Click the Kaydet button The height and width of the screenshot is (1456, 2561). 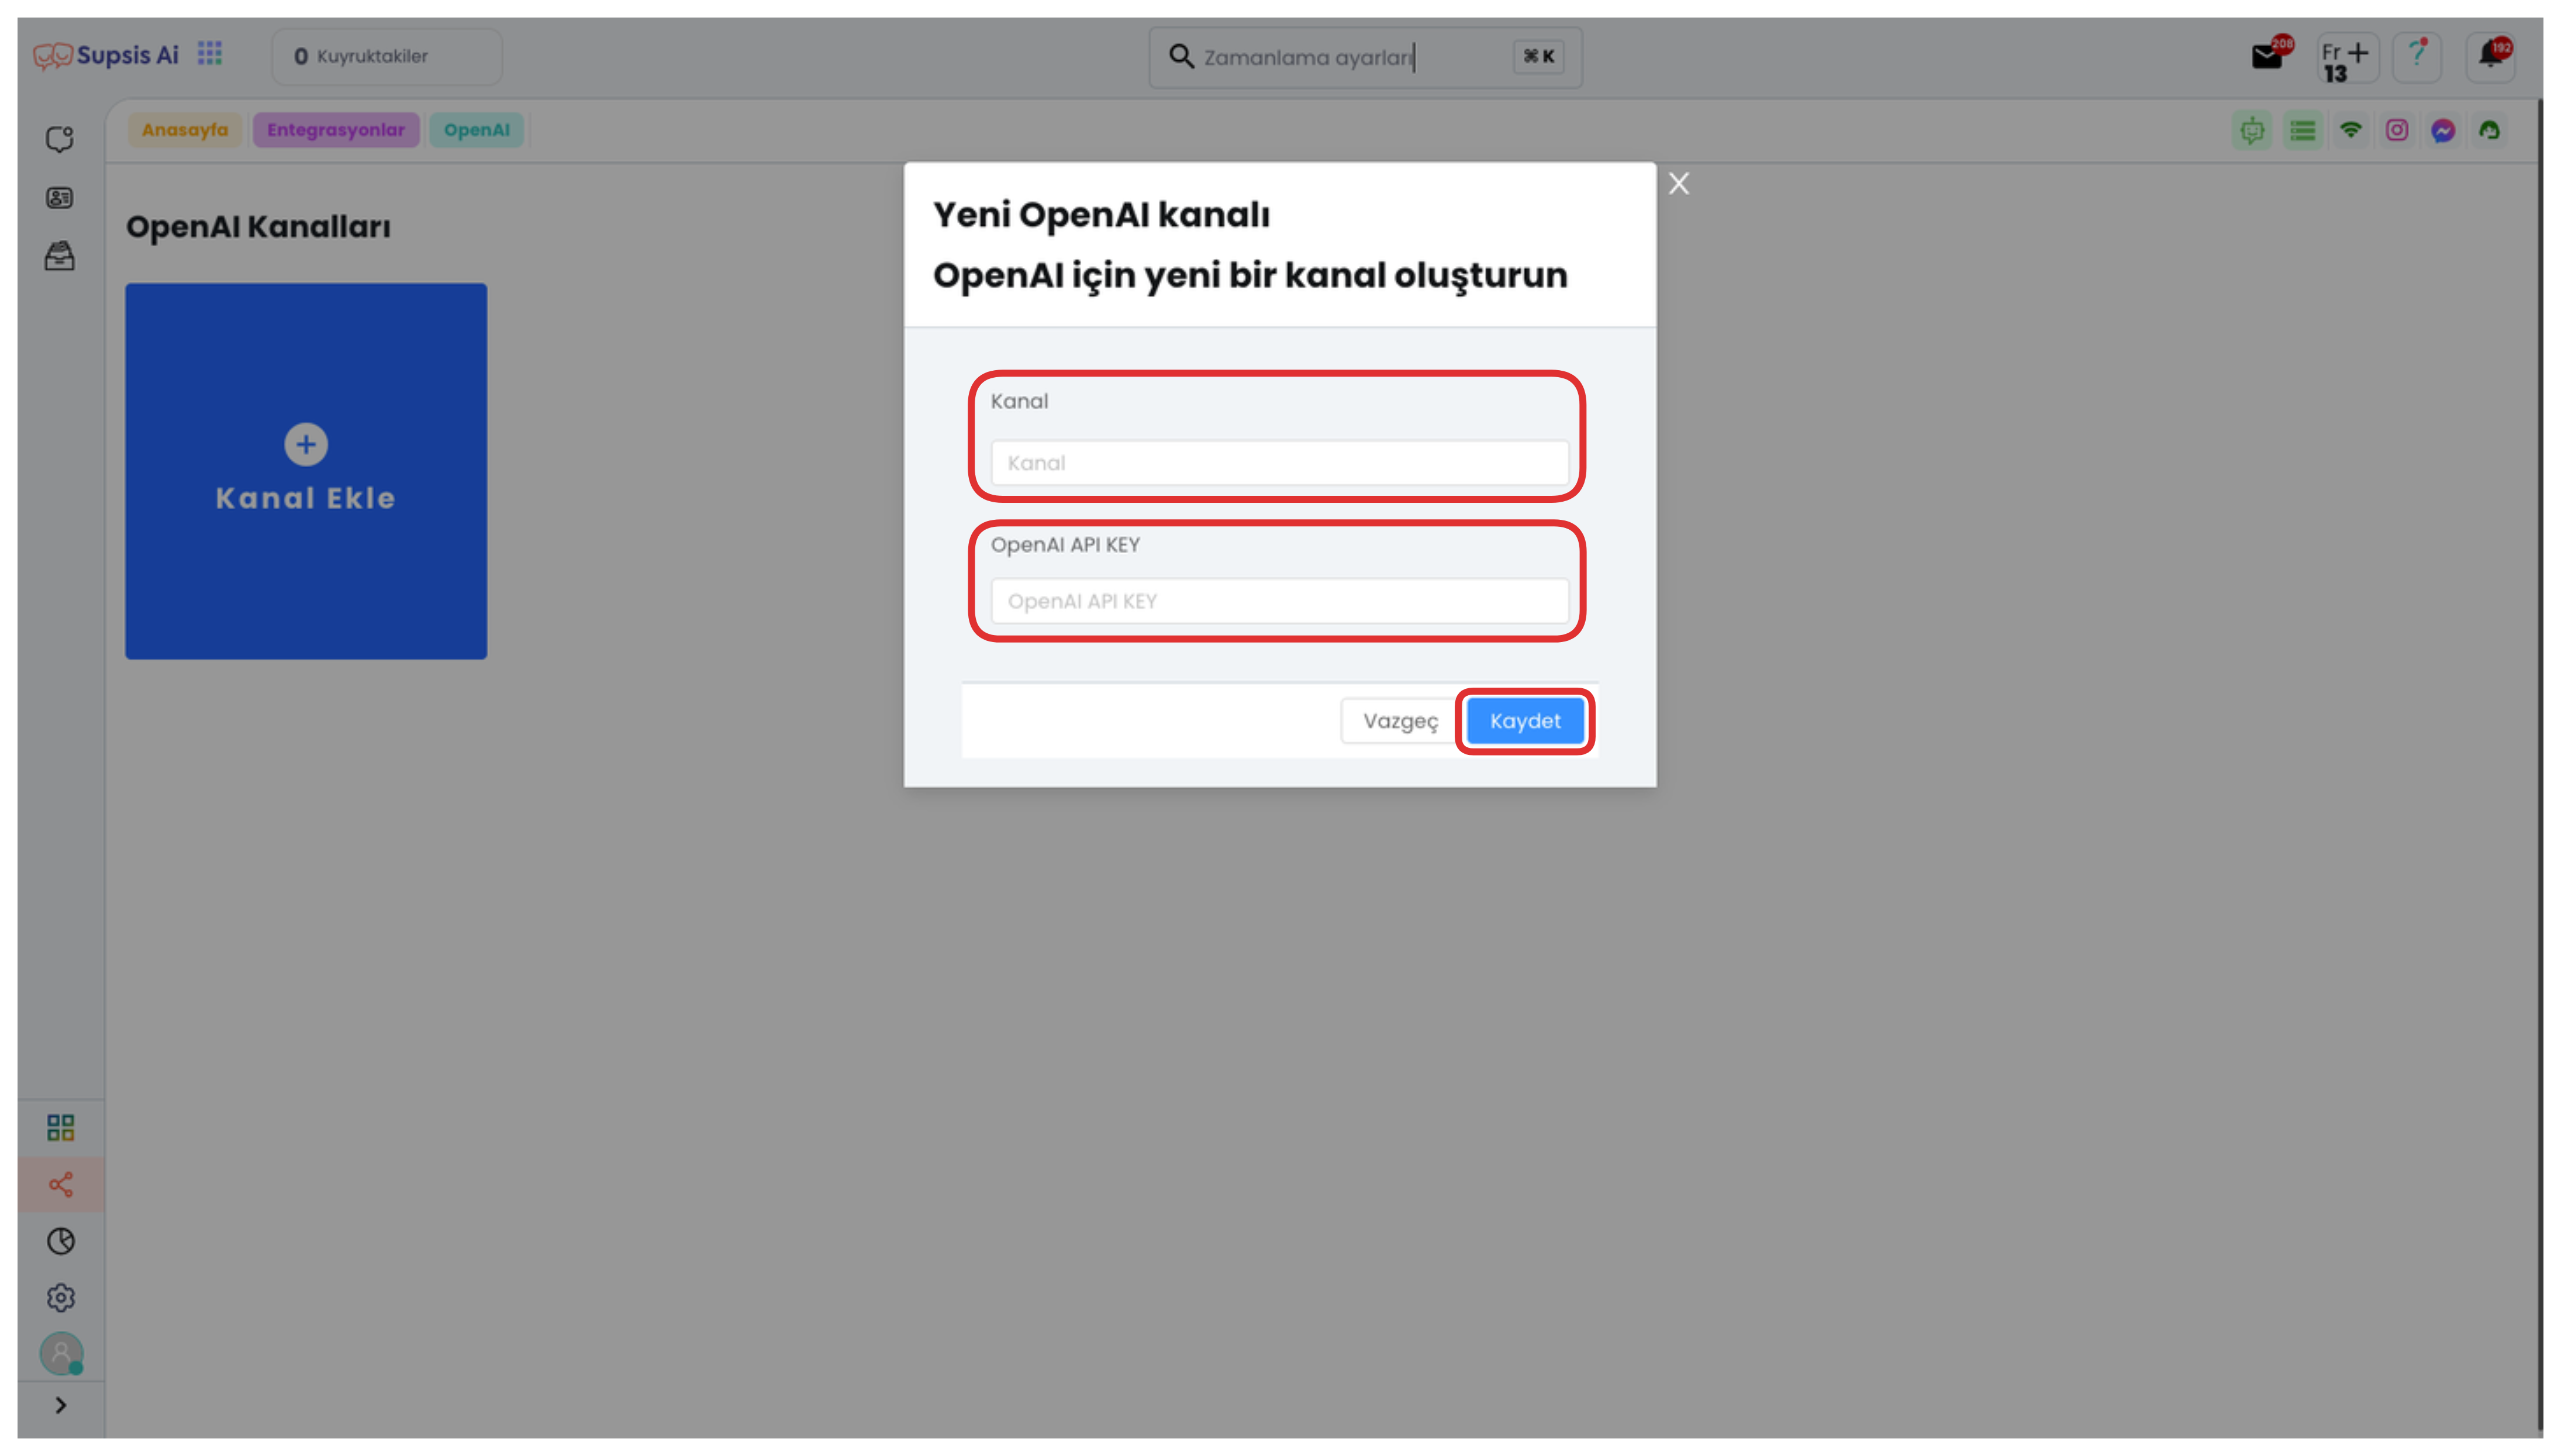tap(1524, 721)
